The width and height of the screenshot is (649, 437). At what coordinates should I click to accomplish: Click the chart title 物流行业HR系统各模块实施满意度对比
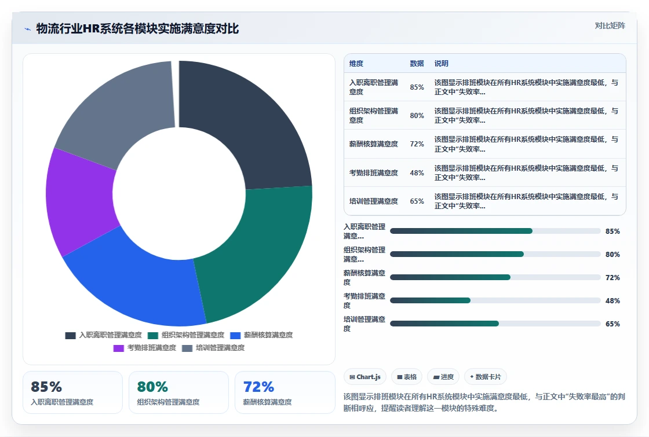(137, 28)
